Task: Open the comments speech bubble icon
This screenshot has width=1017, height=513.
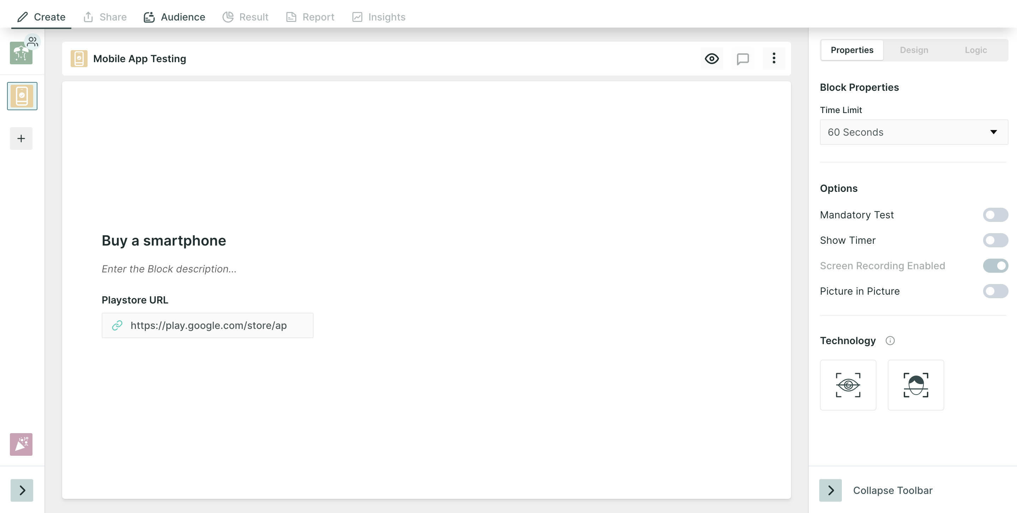Action: 743,59
